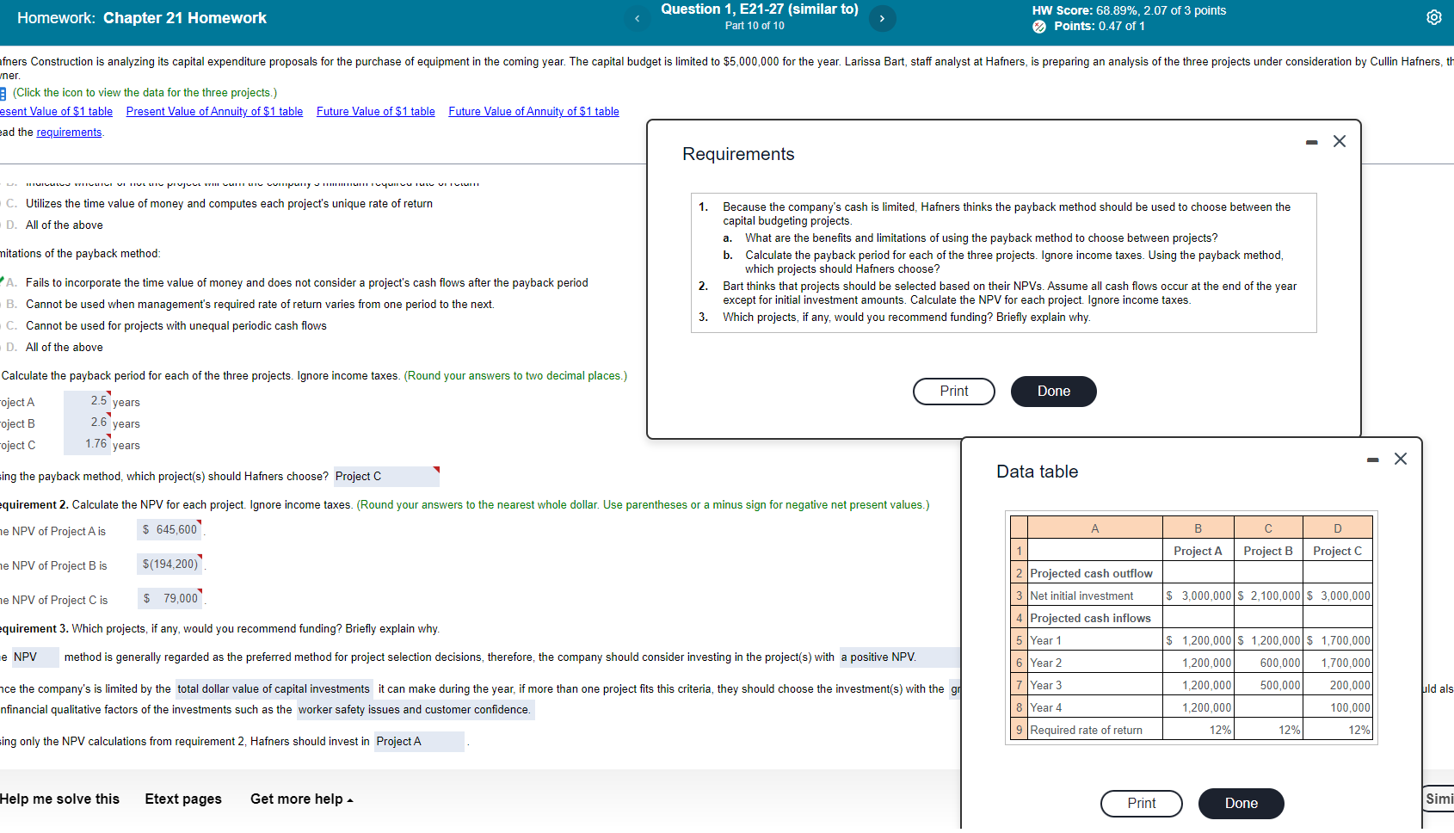Click the 'Project A' column header in data table
Screen dimensions: 1454x833
1198,552
